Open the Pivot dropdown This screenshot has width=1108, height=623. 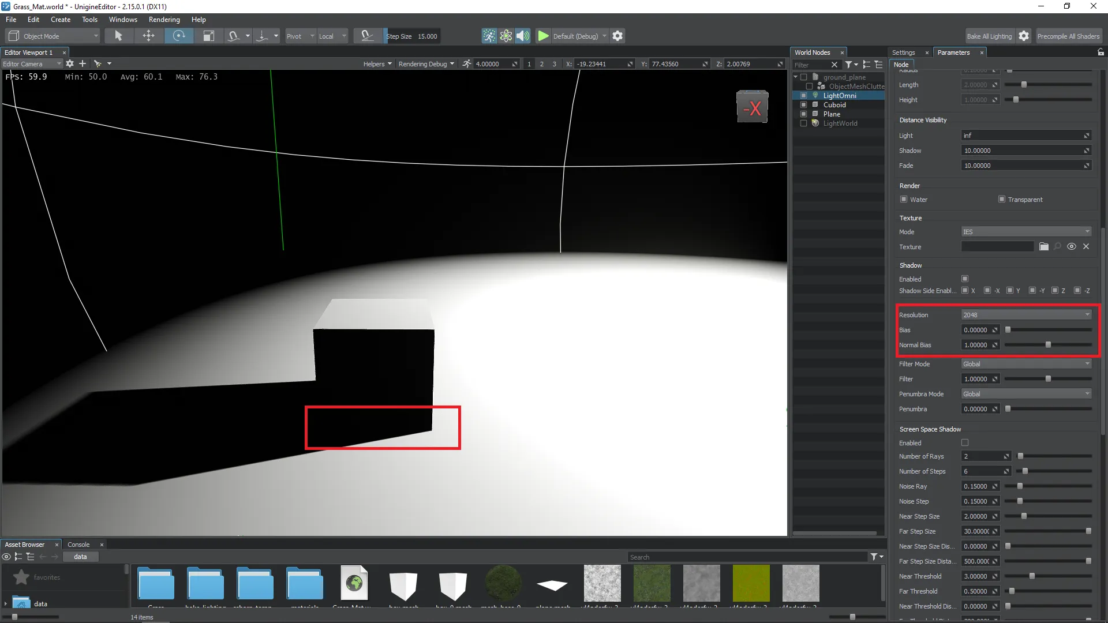click(300, 36)
